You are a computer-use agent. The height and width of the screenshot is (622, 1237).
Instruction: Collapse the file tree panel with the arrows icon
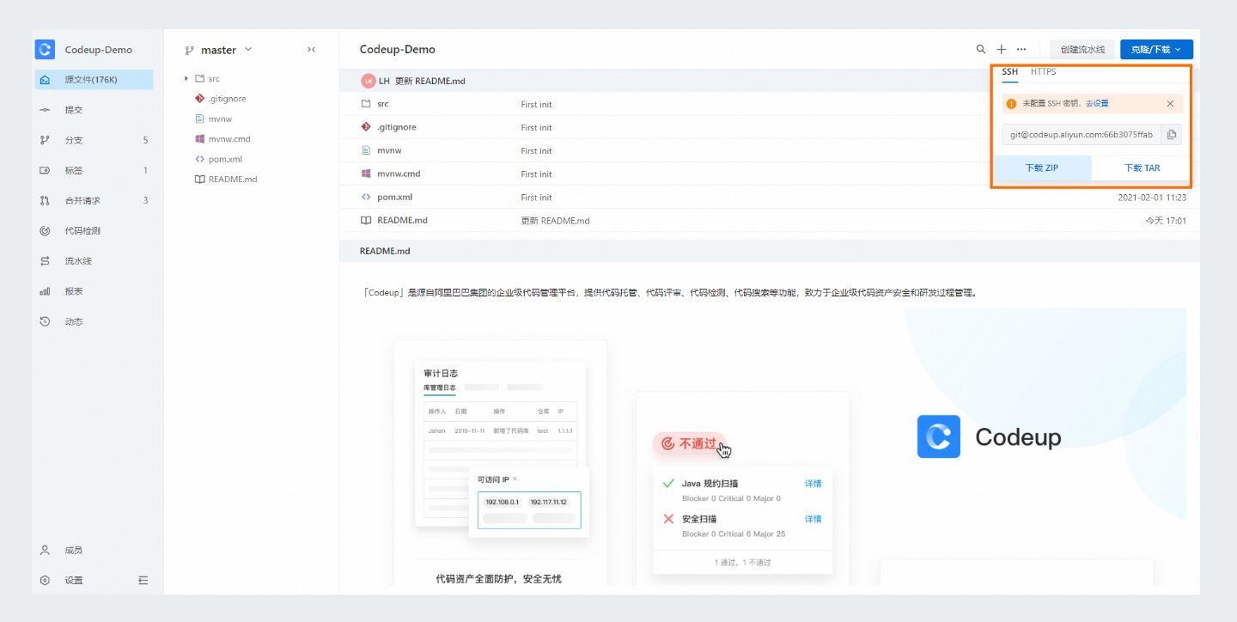[x=311, y=50]
